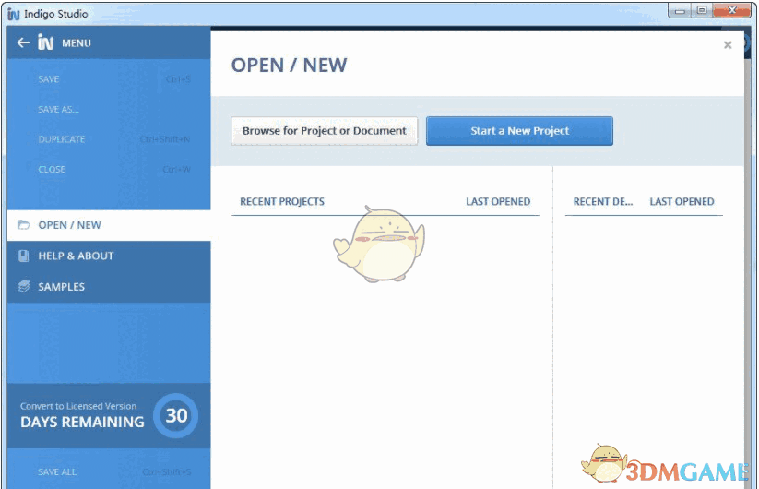Click the Recent De... column header
Screen dimensions: 759x489
pyautogui.click(x=603, y=201)
